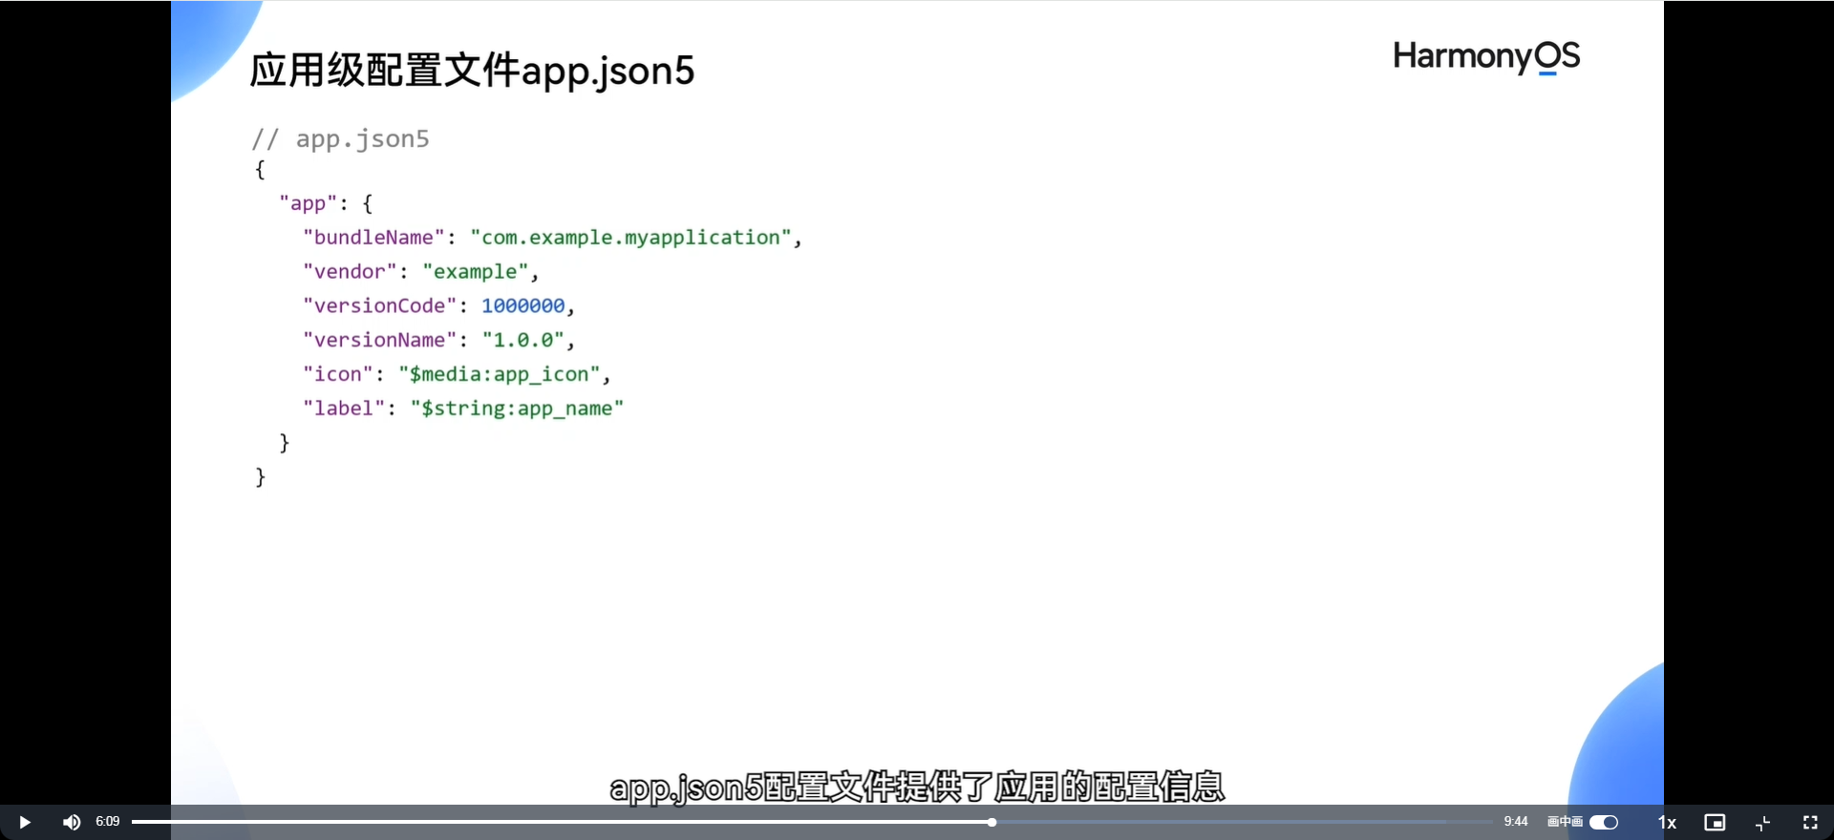Enter fullscreen mode
Image resolution: width=1834 pixels, height=840 pixels.
click(1810, 822)
